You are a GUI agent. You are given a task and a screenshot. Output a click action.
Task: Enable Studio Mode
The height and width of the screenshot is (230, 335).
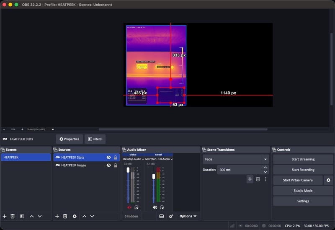pos(303,191)
